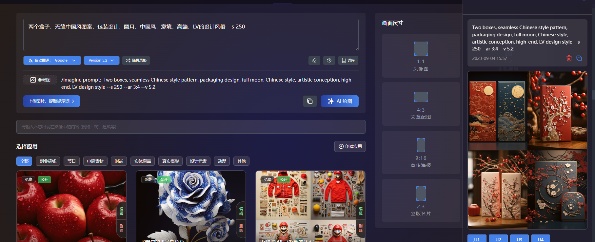
Task: Click the U3 upscale button
Action: coord(519,239)
